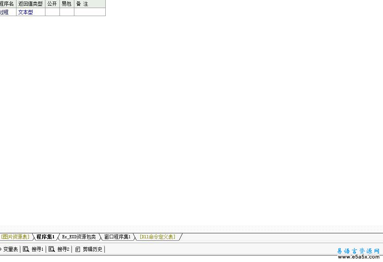The width and height of the screenshot is (383, 262).
Task: Switch to the 程序集1 tab
Action: point(45,237)
